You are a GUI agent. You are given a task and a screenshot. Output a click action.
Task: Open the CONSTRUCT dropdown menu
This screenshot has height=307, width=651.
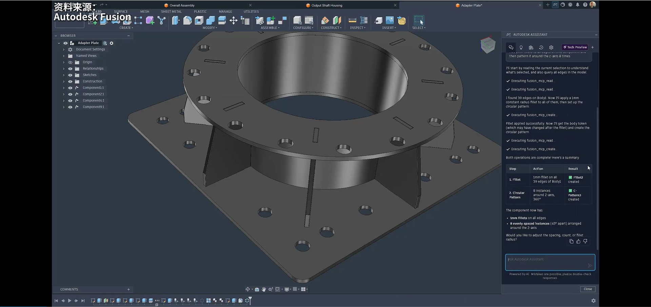pos(331,28)
